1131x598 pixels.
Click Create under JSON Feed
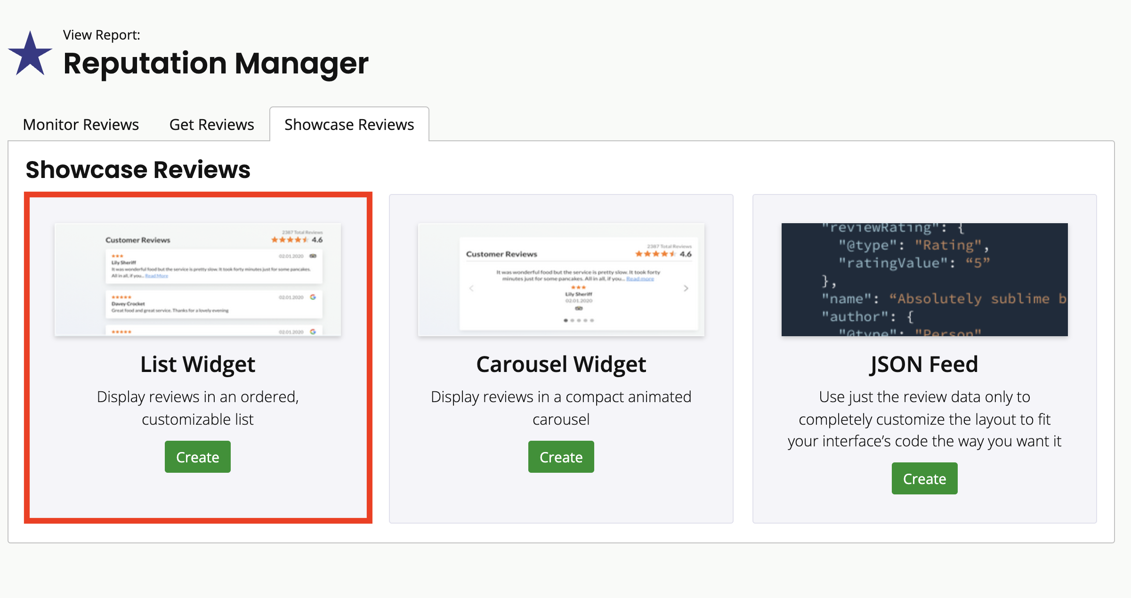point(925,478)
